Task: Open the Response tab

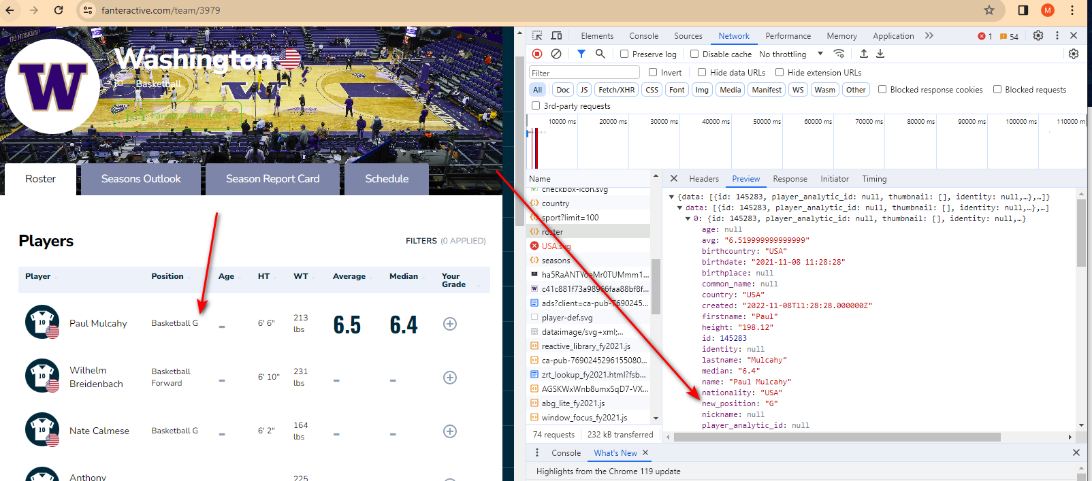Action: coord(790,179)
